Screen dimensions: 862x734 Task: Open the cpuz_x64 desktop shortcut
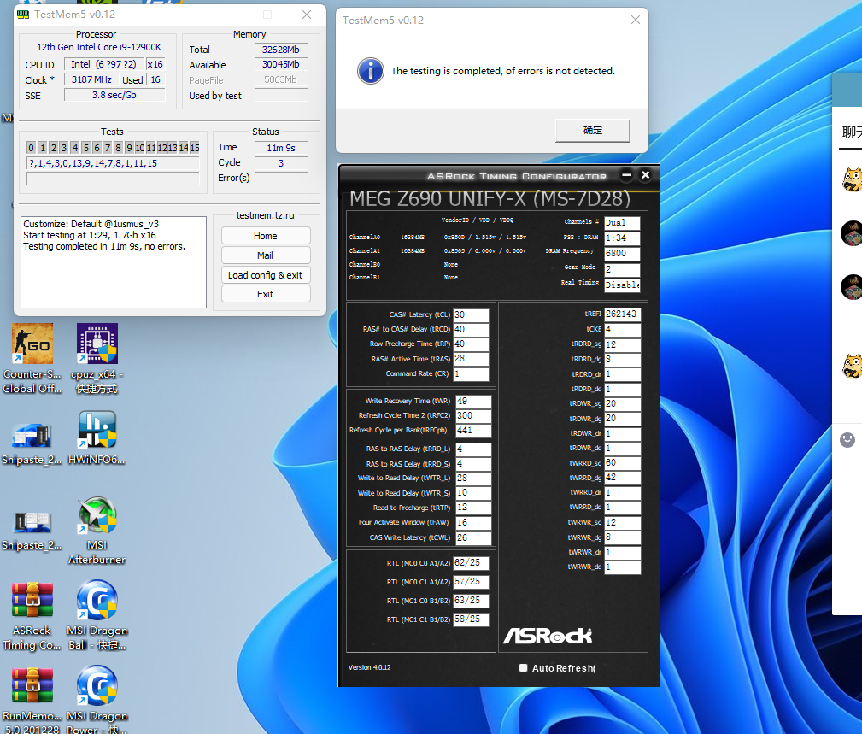(x=97, y=358)
